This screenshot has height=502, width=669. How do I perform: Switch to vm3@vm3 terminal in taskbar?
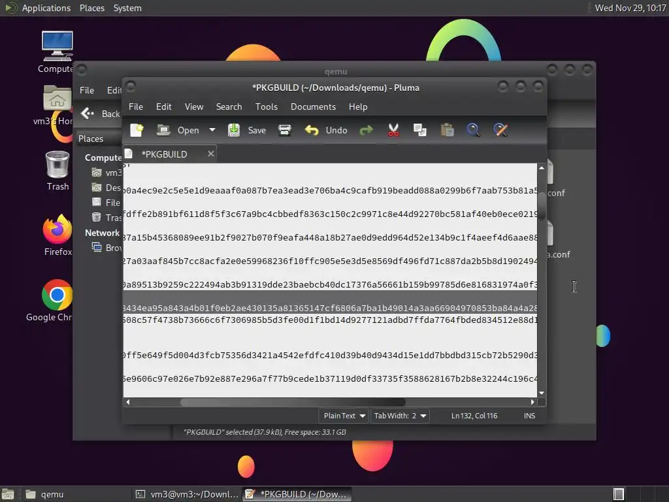[186, 494]
